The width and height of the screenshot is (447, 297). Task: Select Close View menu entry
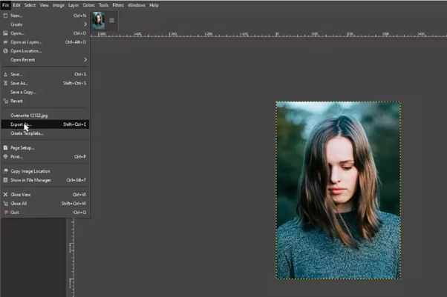pos(45,194)
